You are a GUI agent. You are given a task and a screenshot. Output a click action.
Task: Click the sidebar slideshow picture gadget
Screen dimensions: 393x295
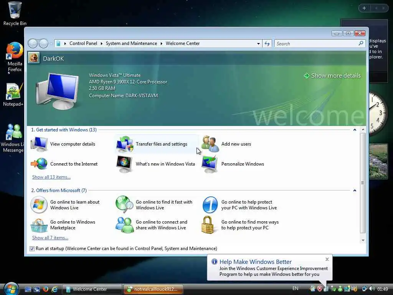tap(378, 161)
